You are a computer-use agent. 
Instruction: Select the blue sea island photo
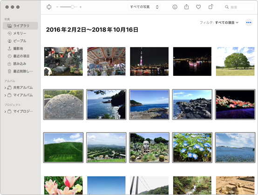click(x=149, y=104)
